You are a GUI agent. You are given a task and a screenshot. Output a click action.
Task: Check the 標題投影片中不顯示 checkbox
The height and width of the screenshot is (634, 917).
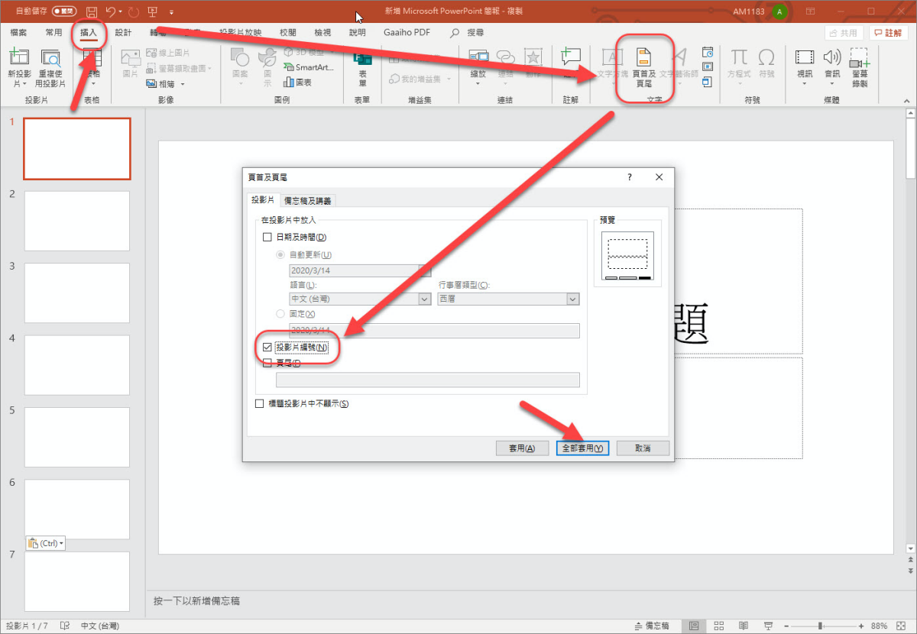pos(260,403)
